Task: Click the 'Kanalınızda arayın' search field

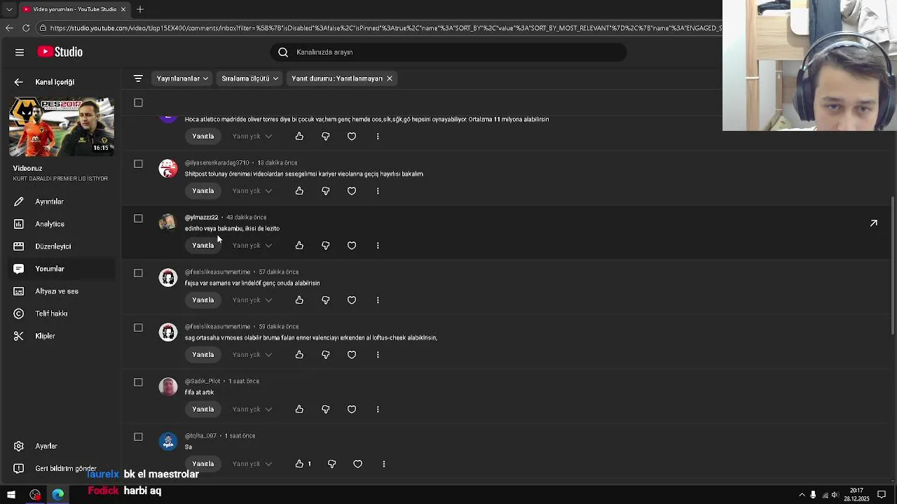Action: click(448, 52)
